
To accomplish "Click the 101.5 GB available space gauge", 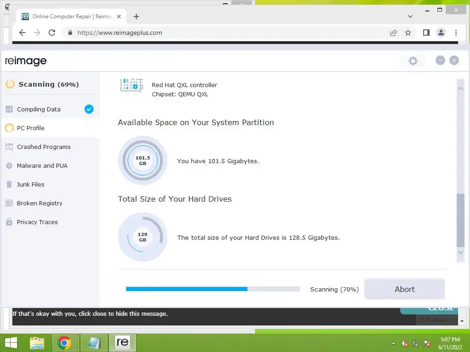I will 143,160.
